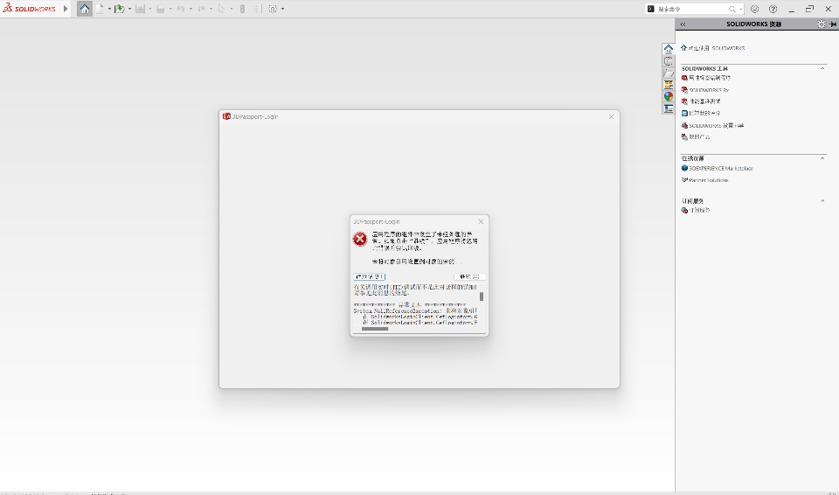The image size is (839, 495).
Task: Open the subscription services link
Action: coord(696,211)
